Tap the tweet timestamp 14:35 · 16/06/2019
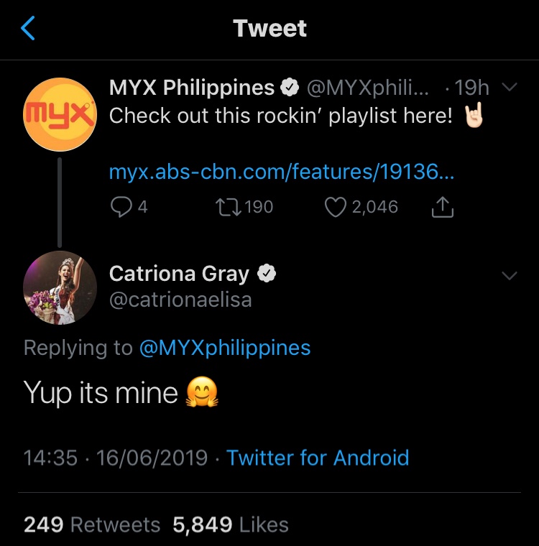The width and height of the screenshot is (539, 546). [x=116, y=458]
